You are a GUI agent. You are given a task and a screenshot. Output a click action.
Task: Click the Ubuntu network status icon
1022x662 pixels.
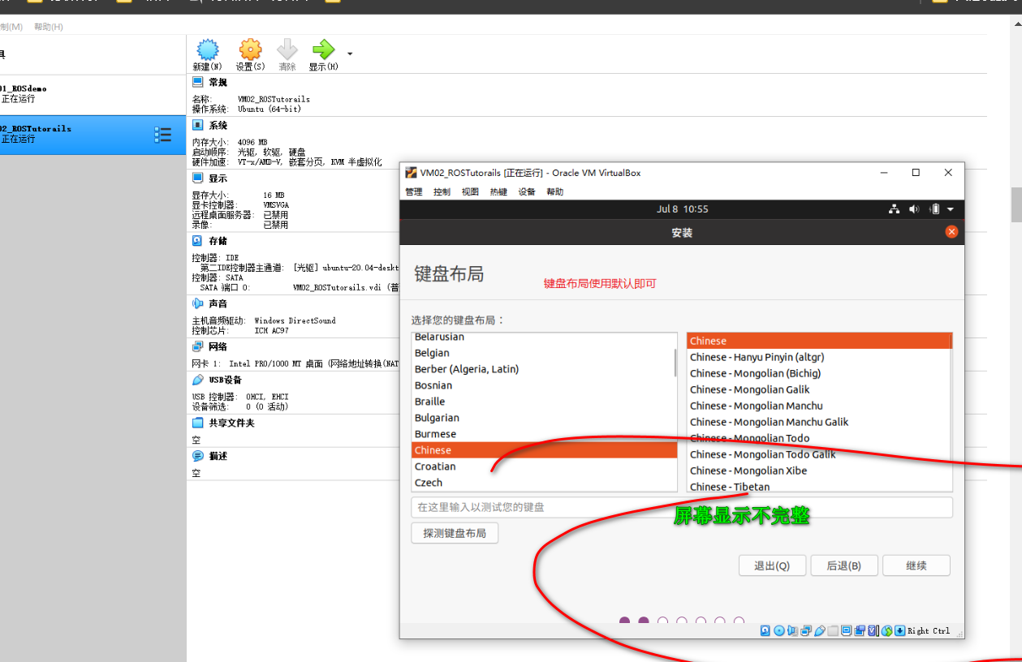click(895, 209)
